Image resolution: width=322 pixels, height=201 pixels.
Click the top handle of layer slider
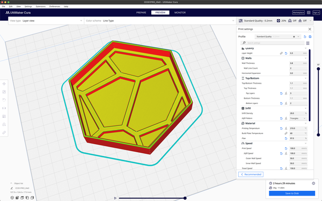point(318,69)
